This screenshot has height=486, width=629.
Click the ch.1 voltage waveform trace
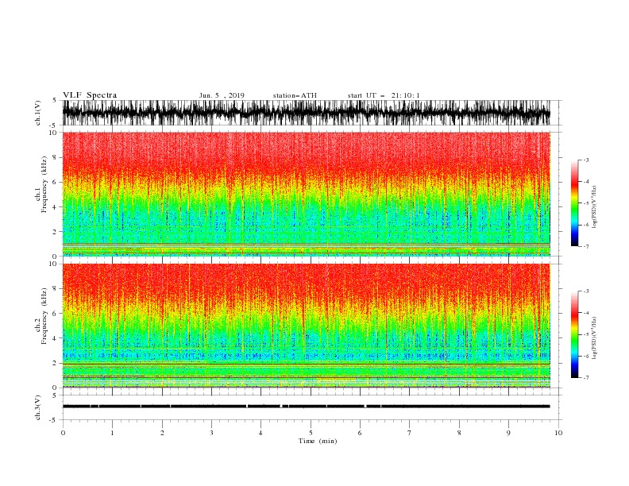click(306, 113)
